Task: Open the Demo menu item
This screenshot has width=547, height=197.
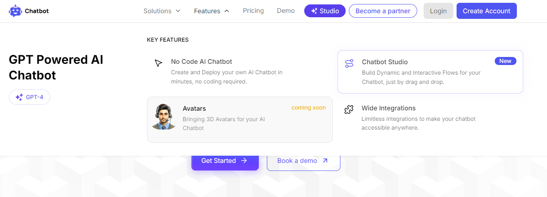Action: [x=286, y=11]
